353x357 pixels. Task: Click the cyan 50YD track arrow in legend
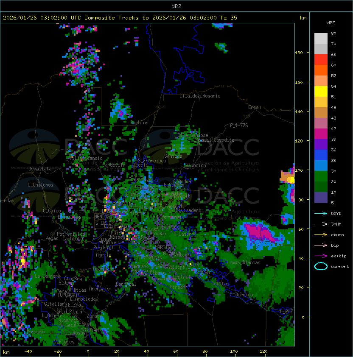coord(321,213)
